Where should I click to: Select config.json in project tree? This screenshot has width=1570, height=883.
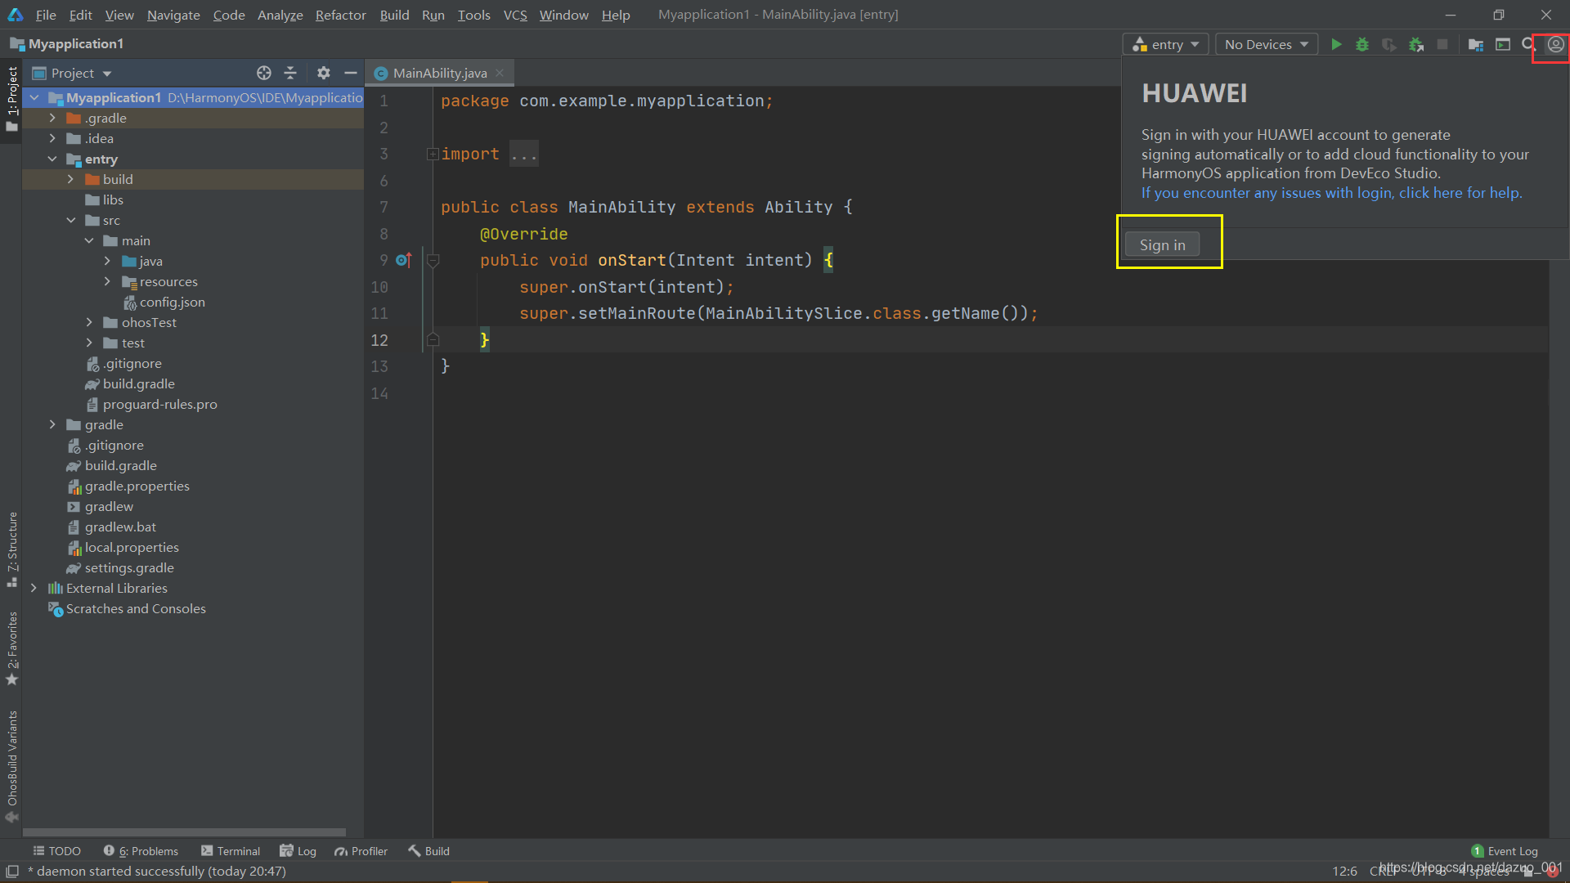coord(172,302)
